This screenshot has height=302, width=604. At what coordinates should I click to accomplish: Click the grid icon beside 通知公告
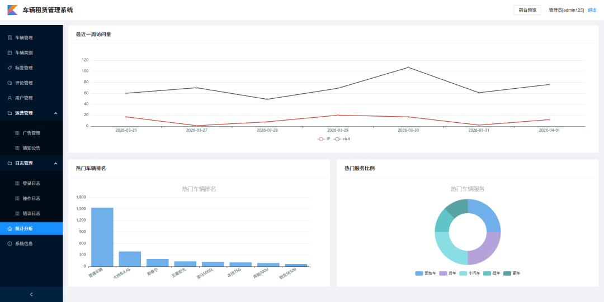pyautogui.click(x=17, y=148)
